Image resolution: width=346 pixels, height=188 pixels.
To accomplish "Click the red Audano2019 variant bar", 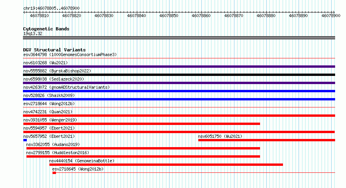I will 143,148.
